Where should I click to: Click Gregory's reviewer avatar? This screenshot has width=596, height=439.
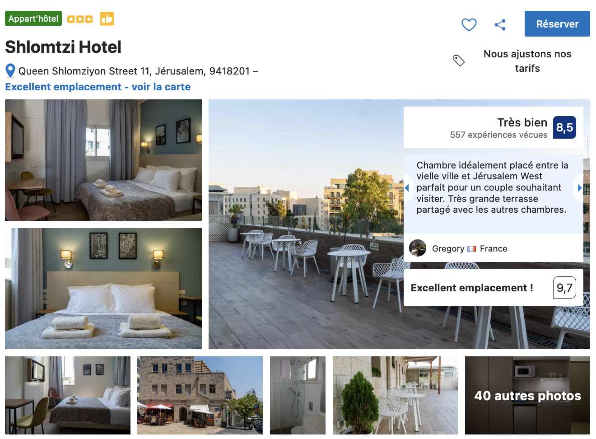(418, 248)
